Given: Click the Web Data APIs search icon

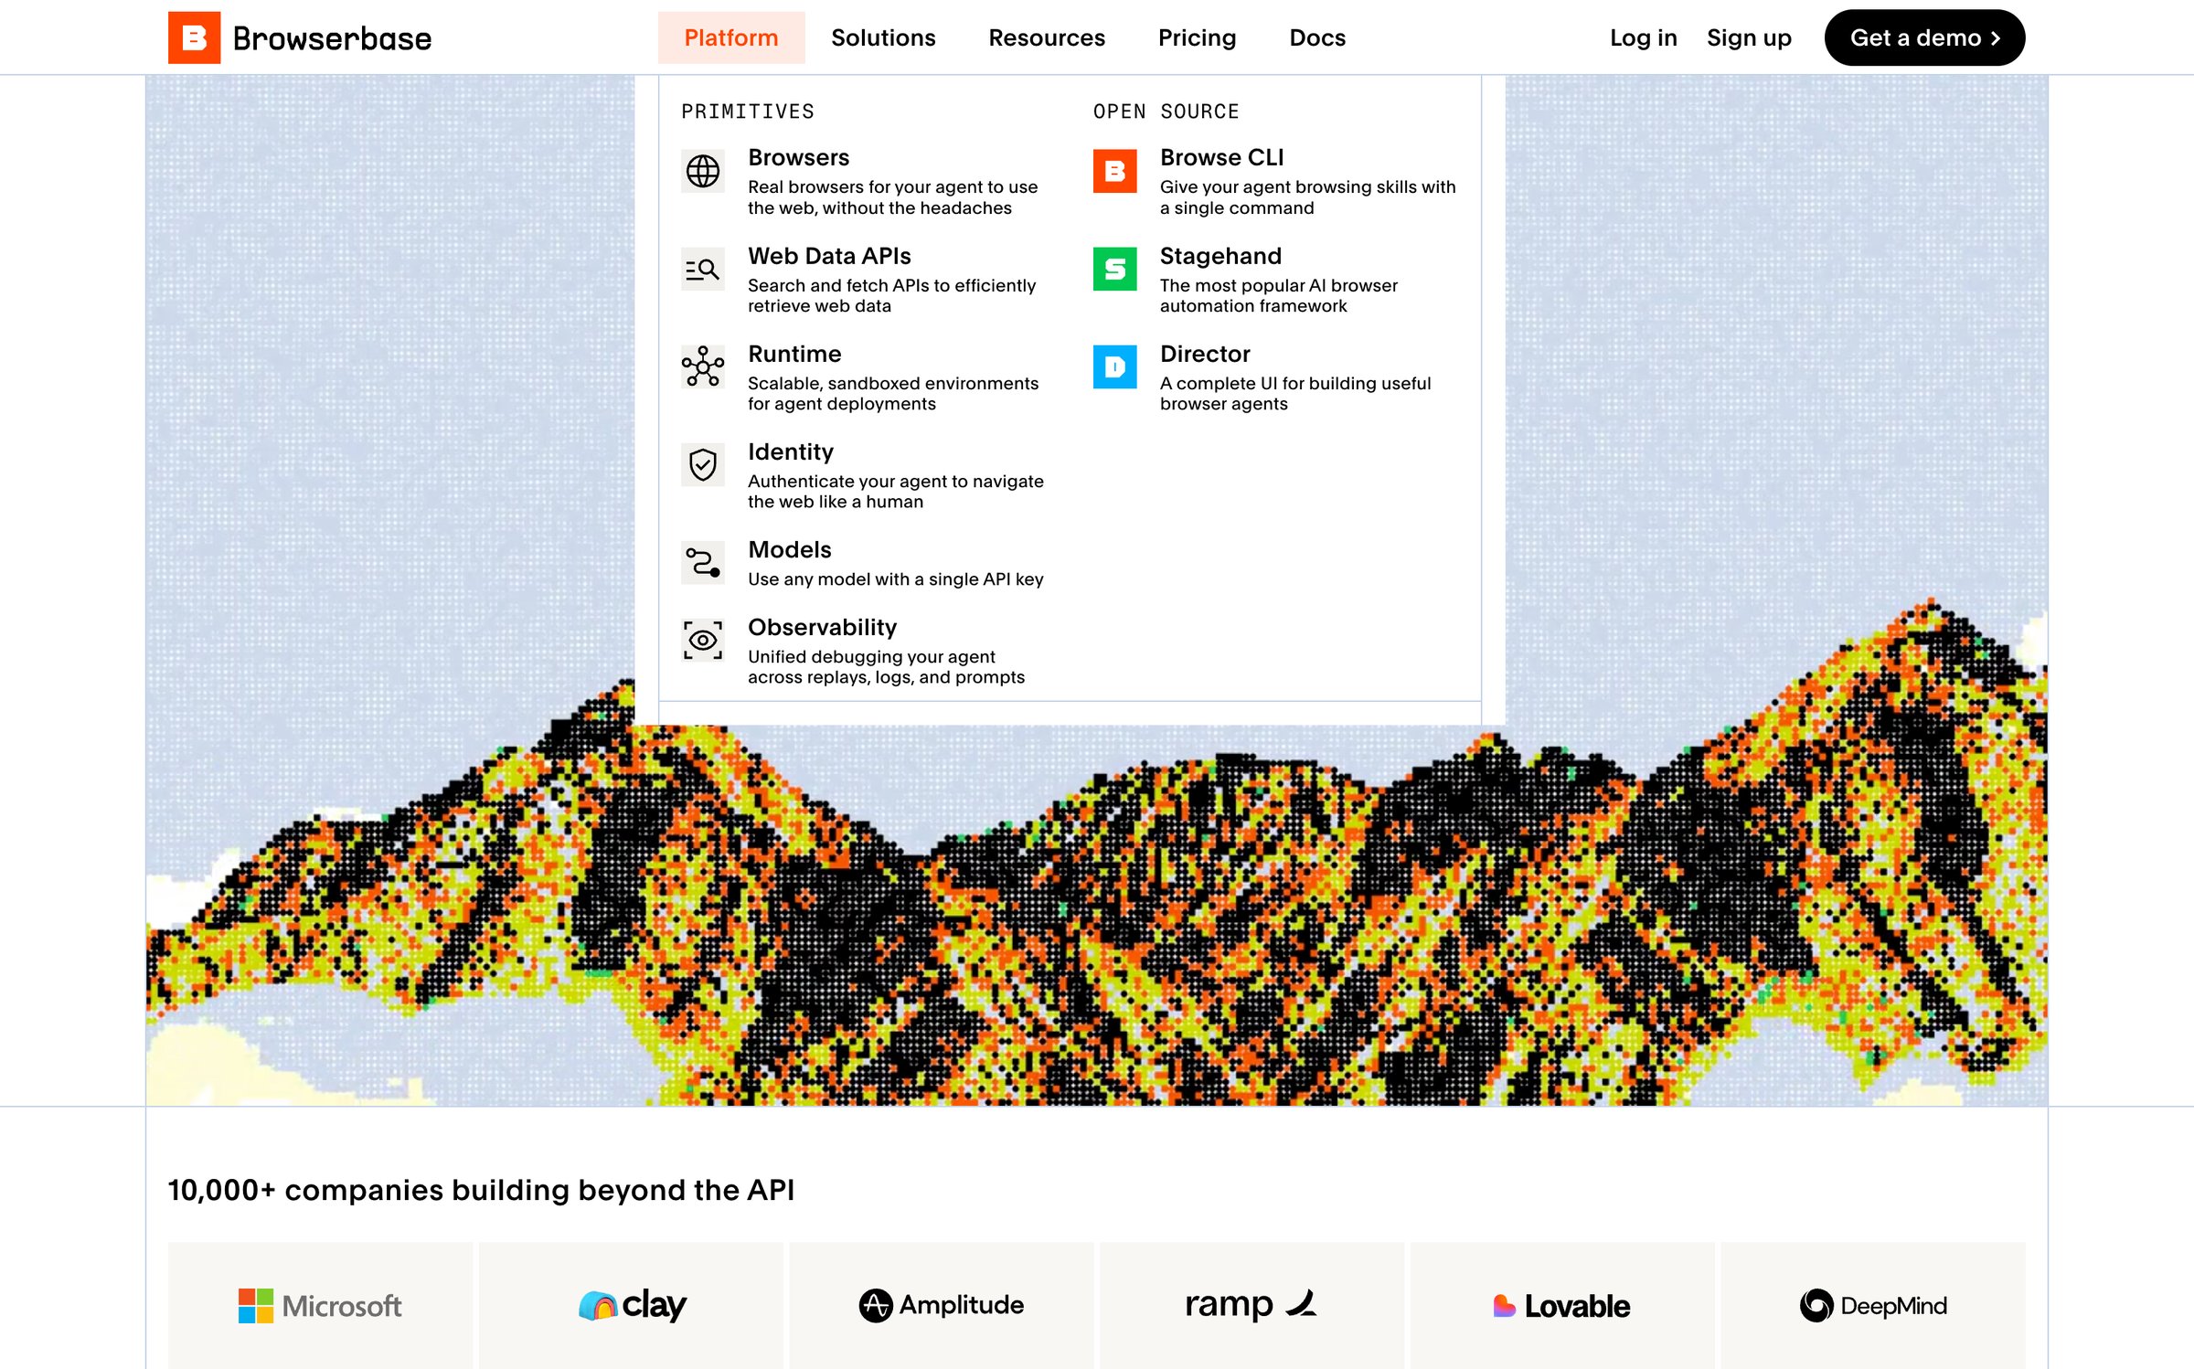Looking at the screenshot, I should (703, 269).
